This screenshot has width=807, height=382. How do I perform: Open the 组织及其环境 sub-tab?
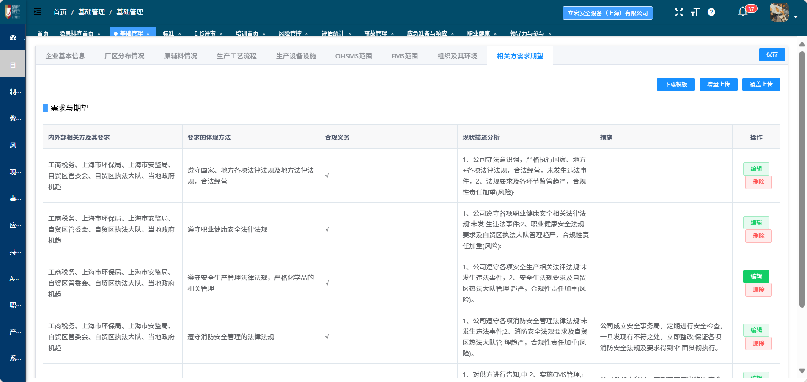457,56
